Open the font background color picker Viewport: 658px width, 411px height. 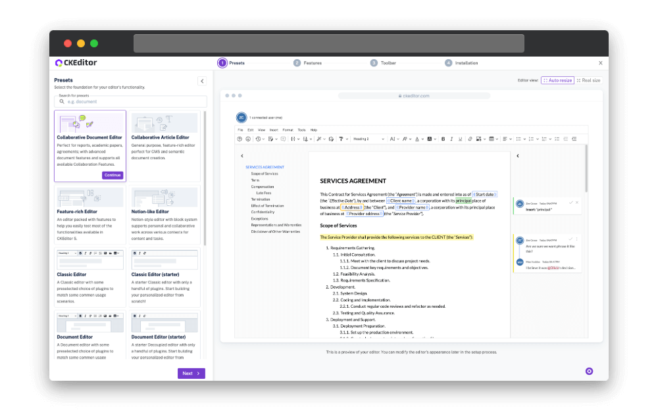pyautogui.click(x=431, y=139)
